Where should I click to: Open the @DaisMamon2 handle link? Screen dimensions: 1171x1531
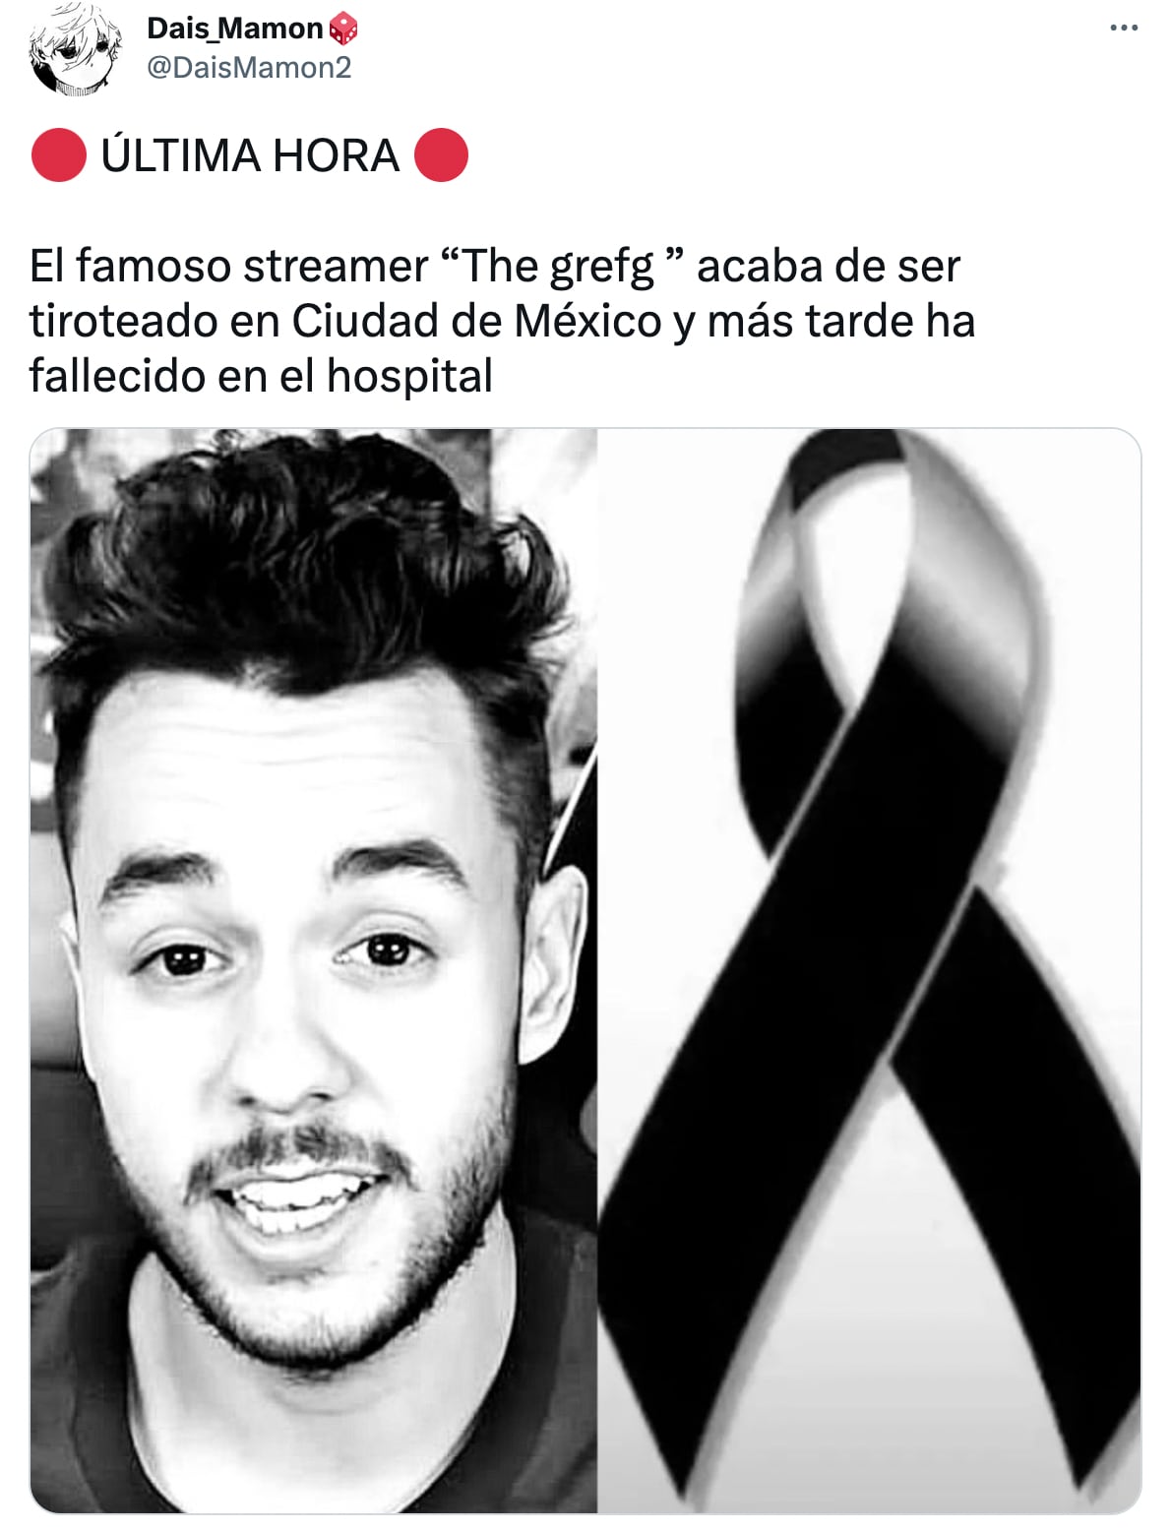[x=249, y=68]
